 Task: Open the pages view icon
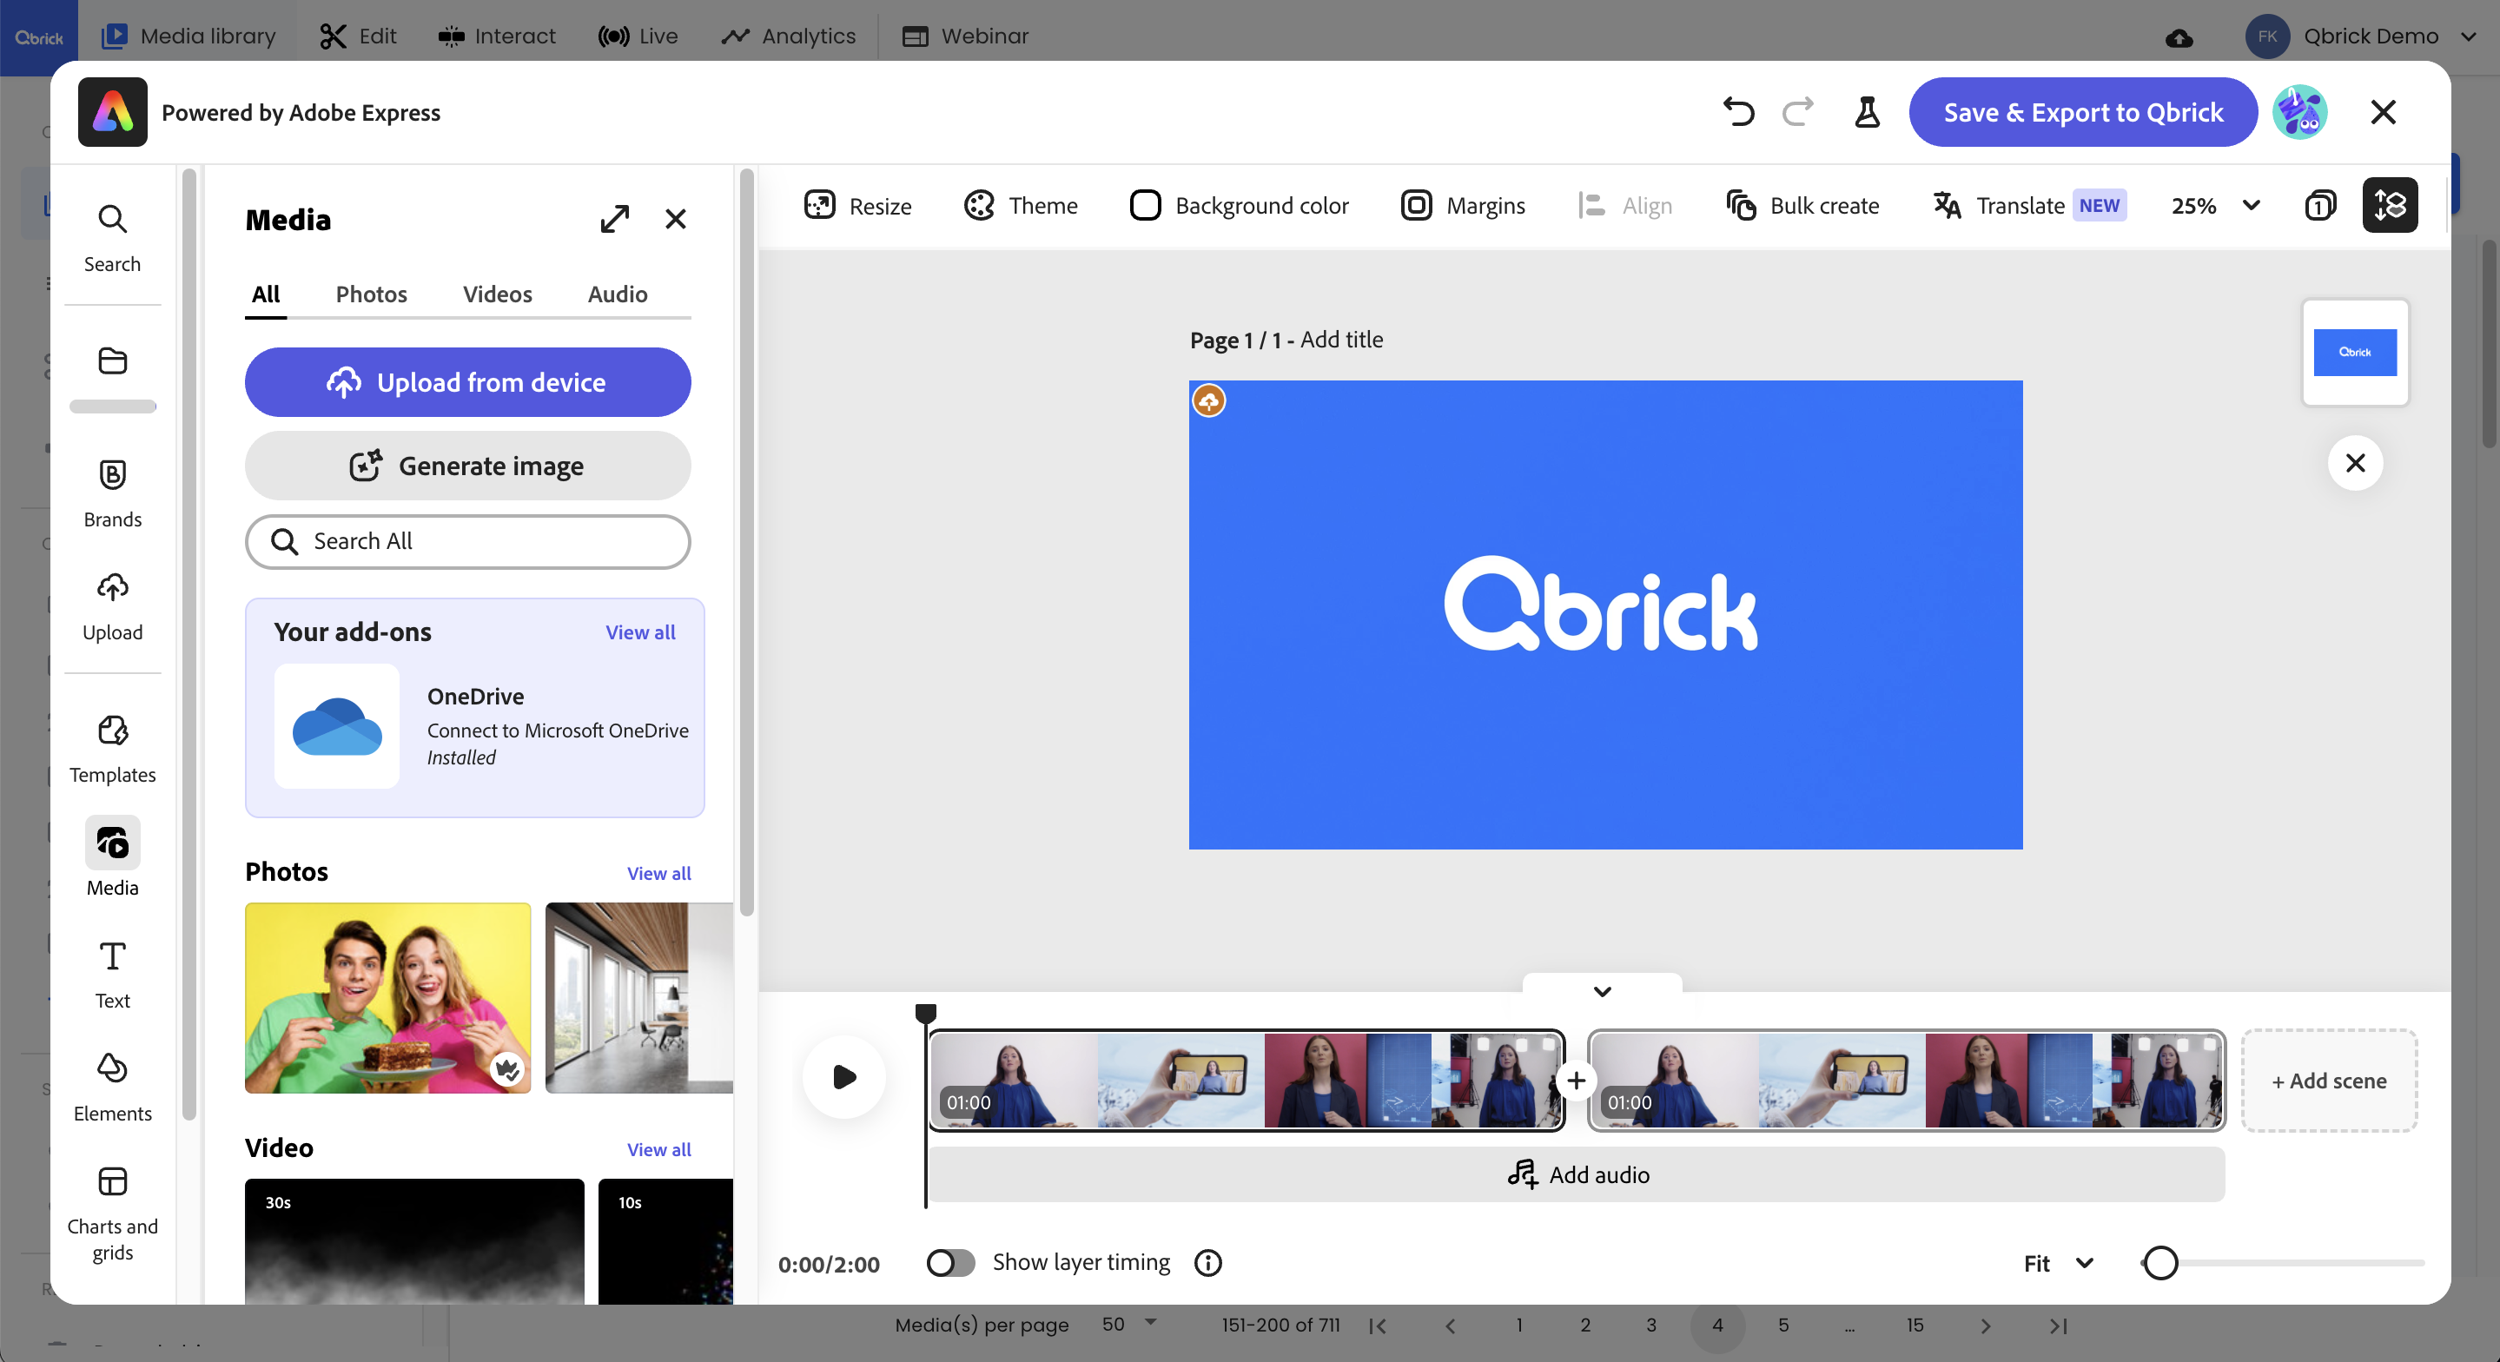[2319, 206]
